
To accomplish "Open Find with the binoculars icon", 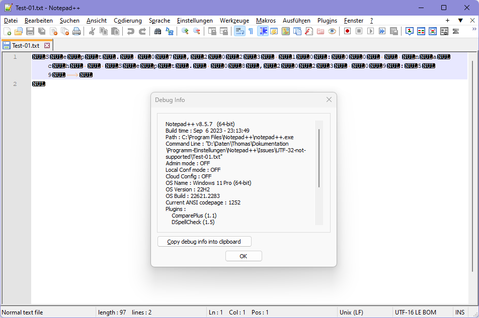I will click(157, 31).
